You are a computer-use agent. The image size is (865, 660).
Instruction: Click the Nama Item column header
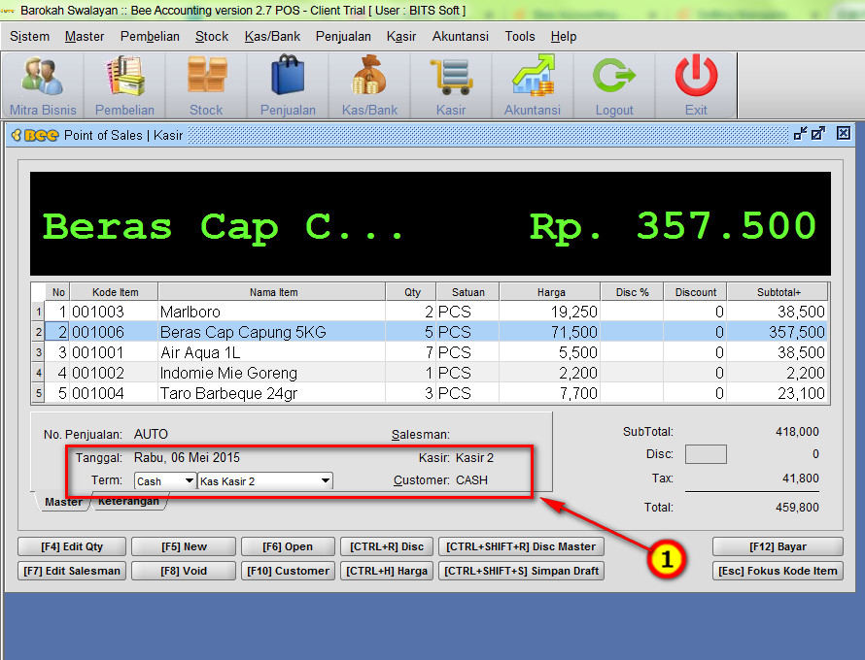coord(272,292)
